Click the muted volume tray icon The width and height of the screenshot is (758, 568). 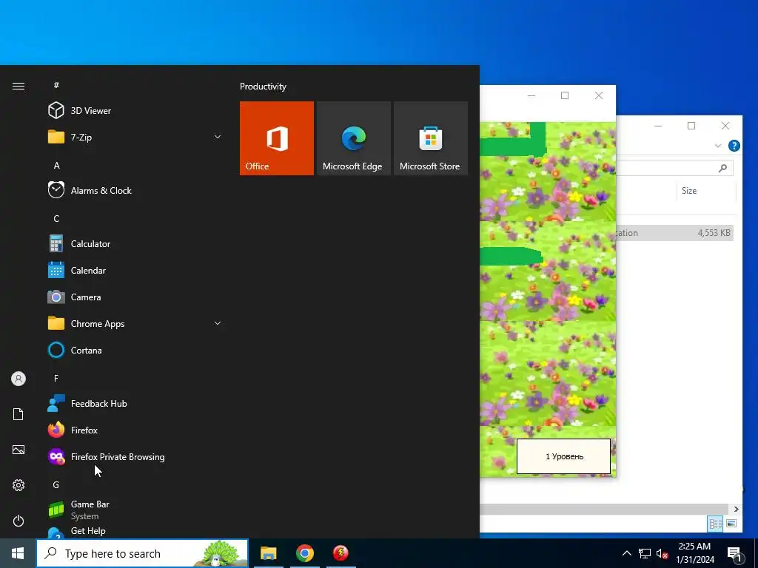click(x=662, y=553)
